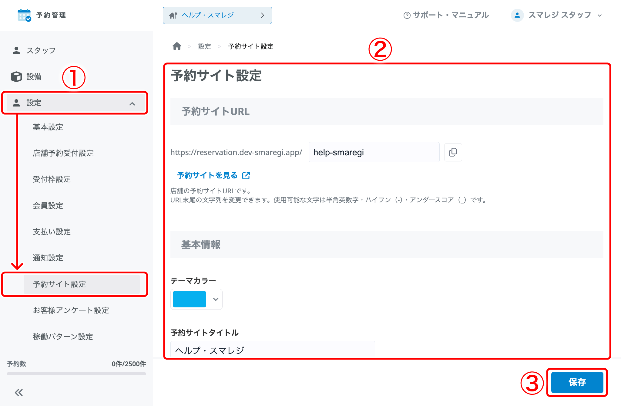Open the テーマカラー dropdown arrow
621x406 pixels.
[x=216, y=299]
